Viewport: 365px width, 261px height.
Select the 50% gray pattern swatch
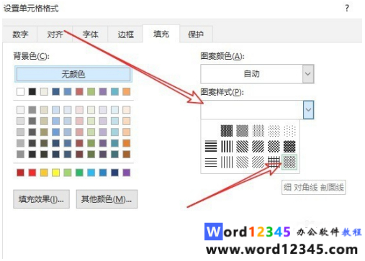pos(243,131)
